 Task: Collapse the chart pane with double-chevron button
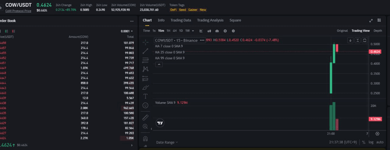coord(357,40)
